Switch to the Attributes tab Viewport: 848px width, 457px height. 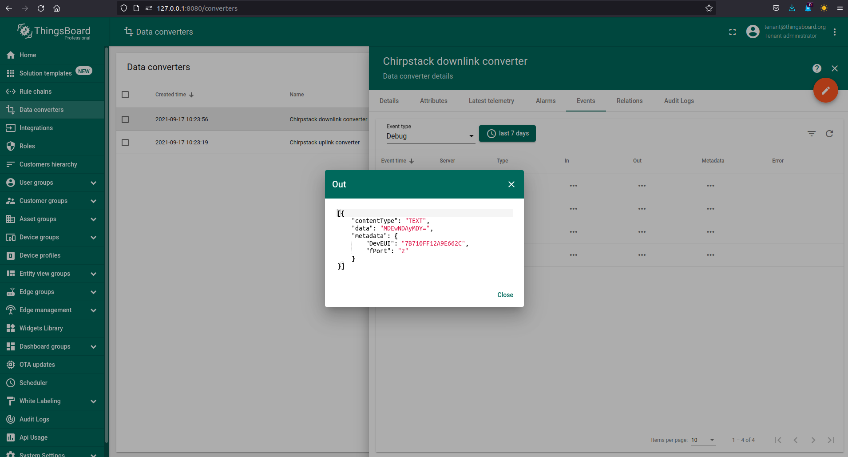click(434, 101)
